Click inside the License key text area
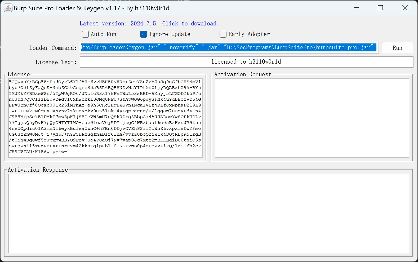 coord(105,118)
